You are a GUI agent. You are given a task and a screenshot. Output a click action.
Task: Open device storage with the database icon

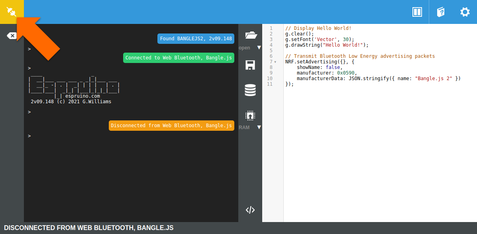[x=250, y=90]
